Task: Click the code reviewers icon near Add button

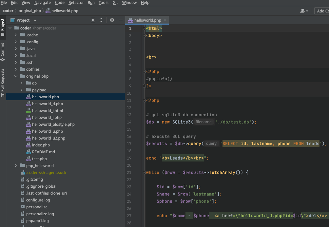Action: point(303,11)
